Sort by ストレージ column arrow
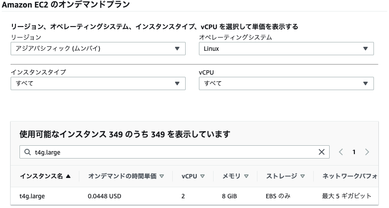This screenshot has width=389, height=208. tap(303, 176)
